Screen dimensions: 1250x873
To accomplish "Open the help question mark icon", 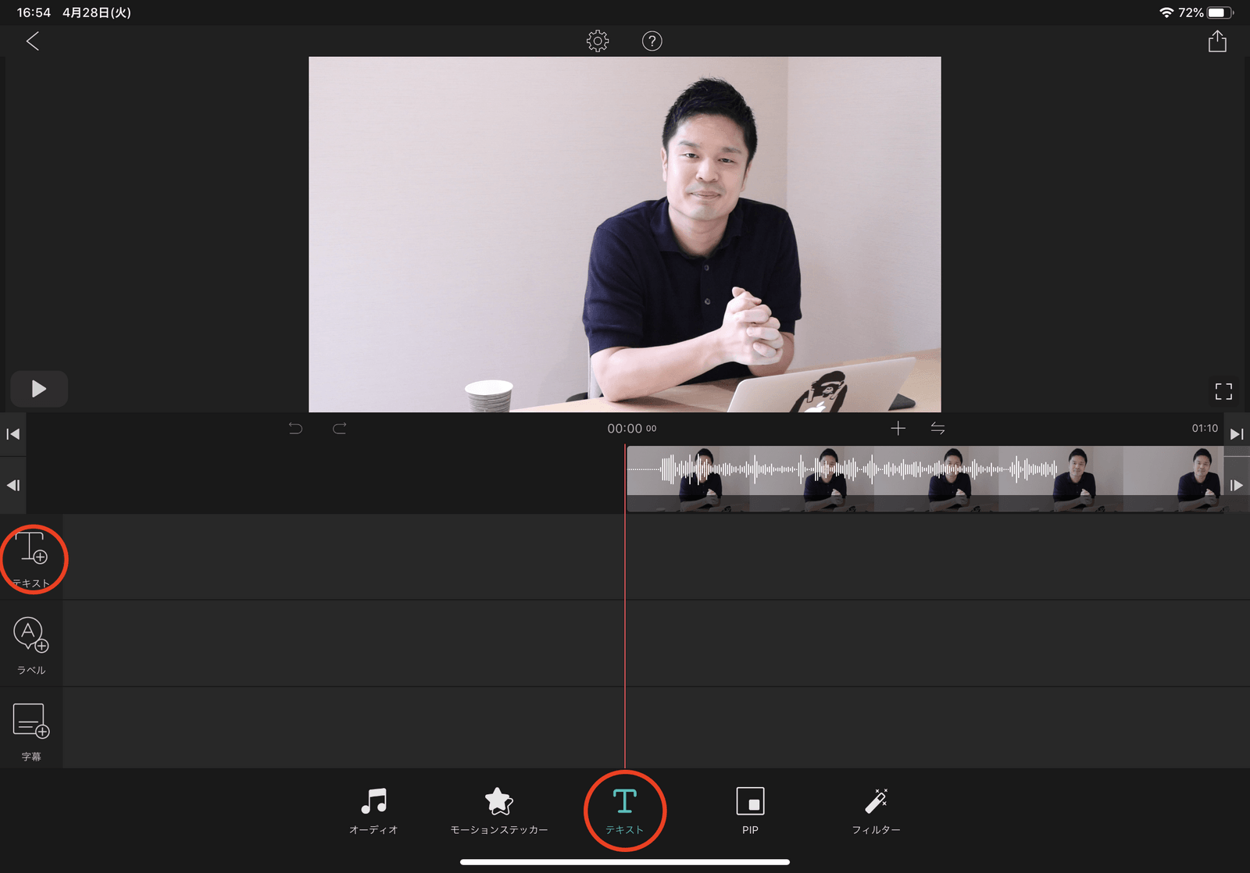I will 652,41.
